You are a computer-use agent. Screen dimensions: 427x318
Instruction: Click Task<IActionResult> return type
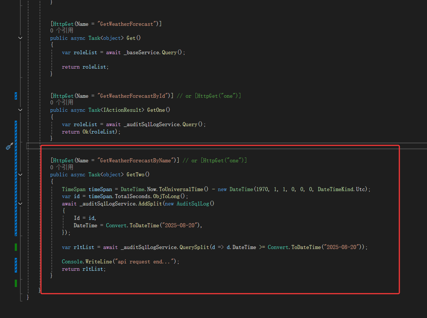click(x=116, y=110)
